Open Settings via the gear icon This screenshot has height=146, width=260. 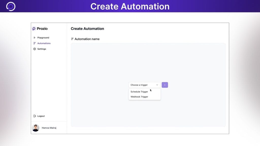pos(35,49)
